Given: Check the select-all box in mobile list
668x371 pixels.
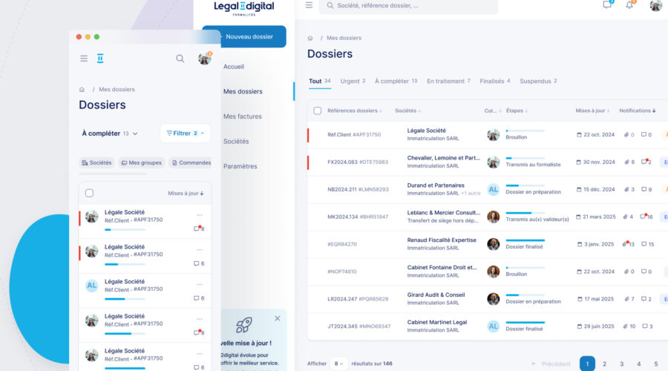Looking at the screenshot, I should [89, 193].
